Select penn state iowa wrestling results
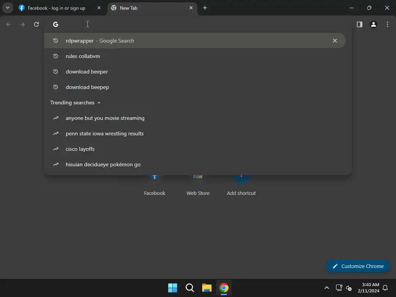 click(195, 133)
